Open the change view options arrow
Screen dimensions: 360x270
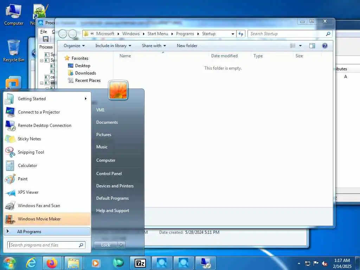[300, 46]
